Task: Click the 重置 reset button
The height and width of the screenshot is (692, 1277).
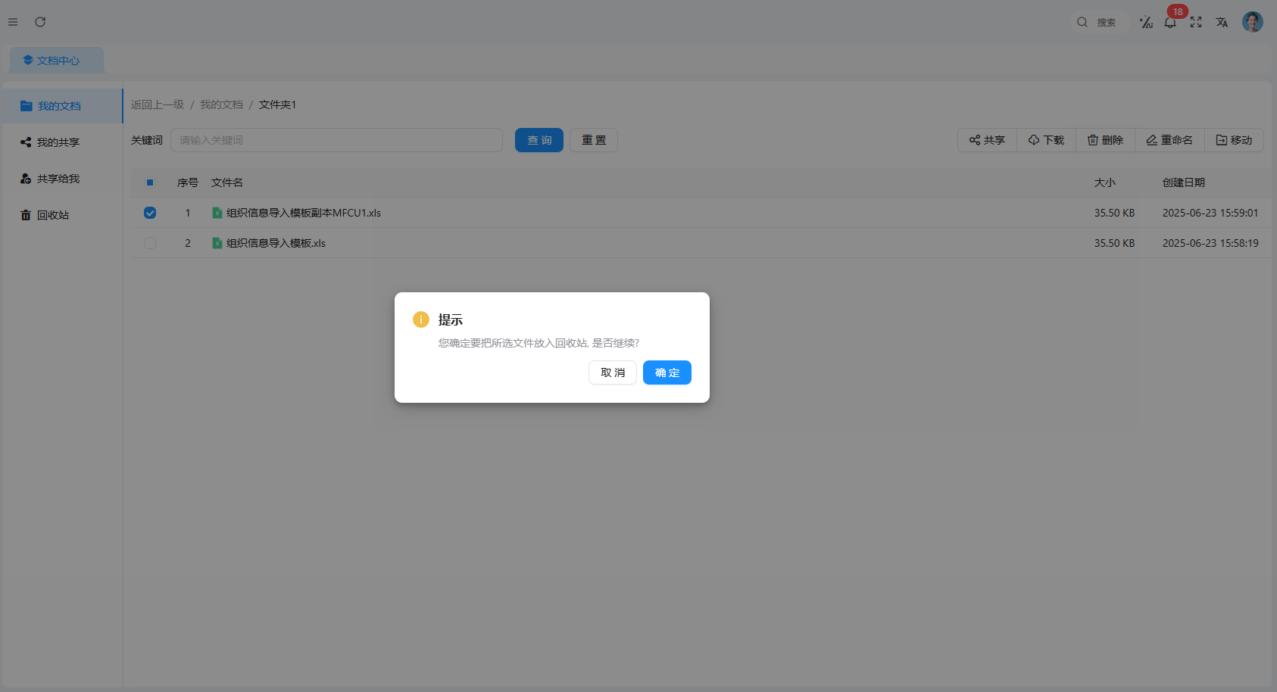Action: (594, 140)
